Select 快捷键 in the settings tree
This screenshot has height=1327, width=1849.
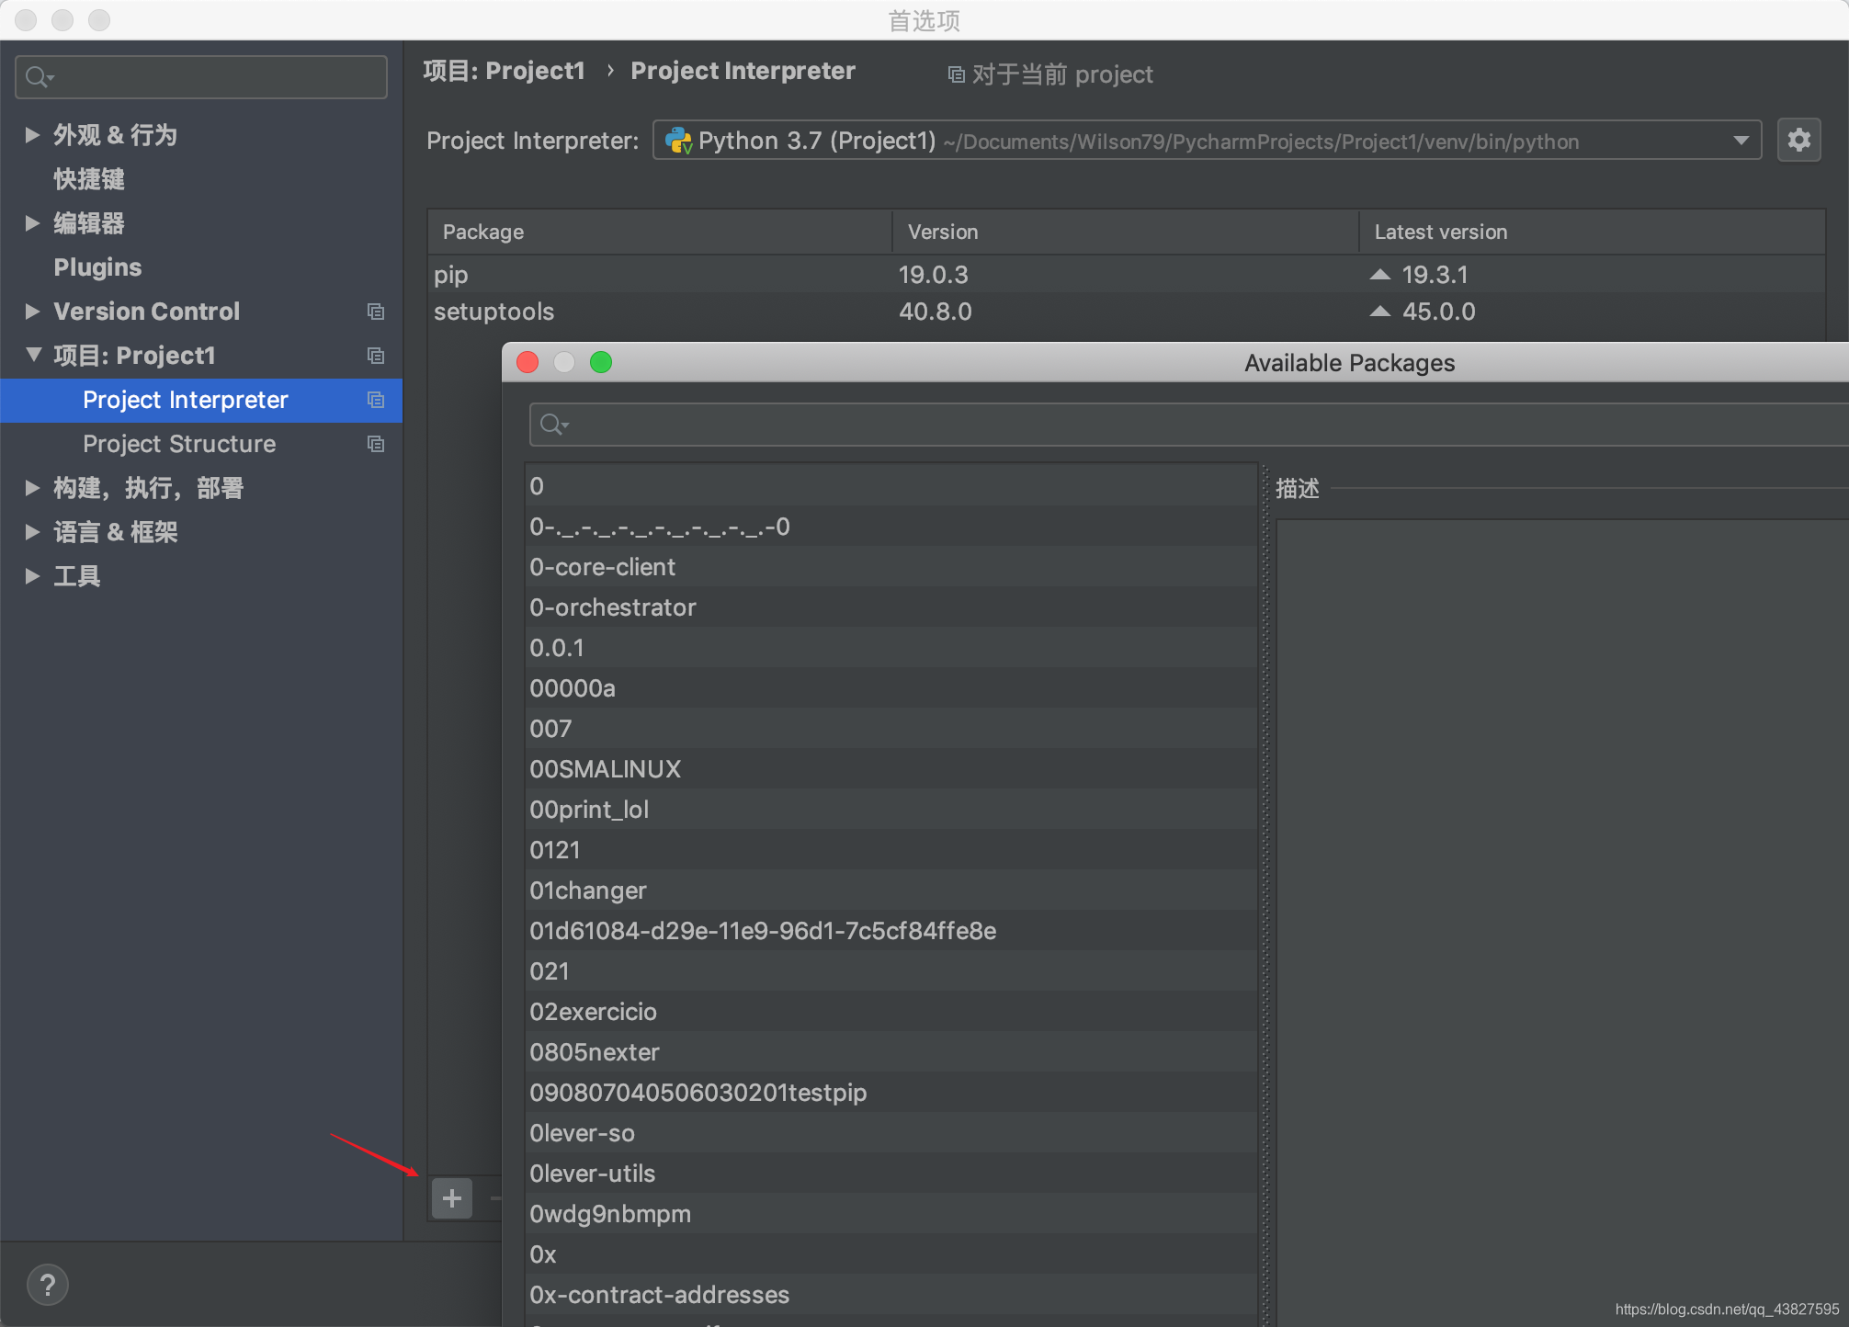[89, 179]
